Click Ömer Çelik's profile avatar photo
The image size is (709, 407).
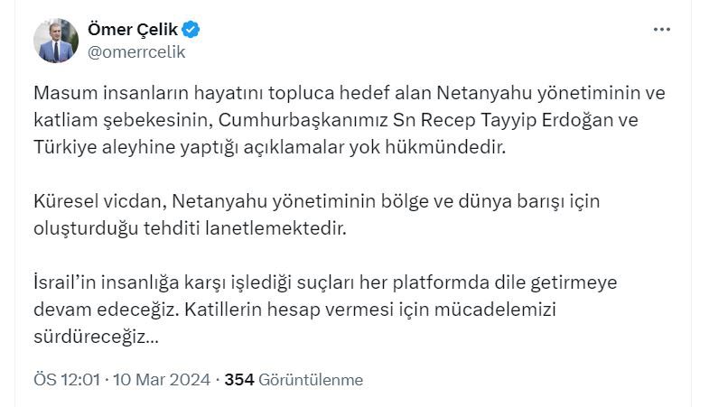[x=56, y=41]
